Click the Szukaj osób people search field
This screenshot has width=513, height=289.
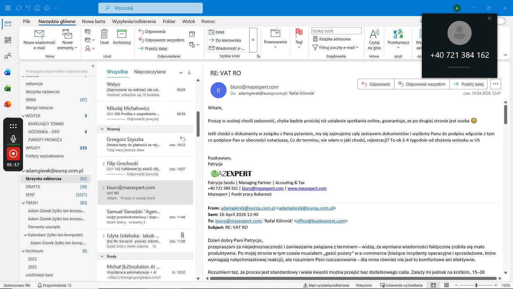click(x=336, y=31)
